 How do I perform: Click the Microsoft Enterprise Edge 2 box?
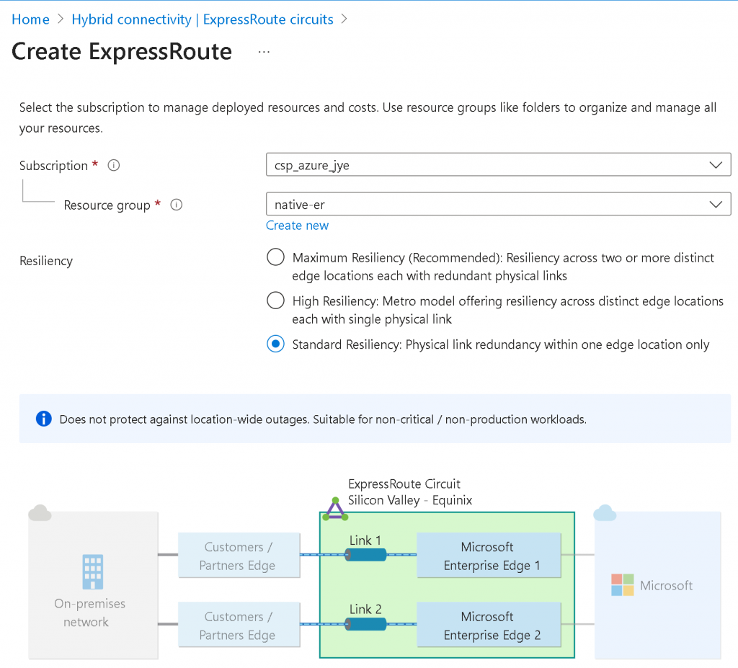coord(488,625)
